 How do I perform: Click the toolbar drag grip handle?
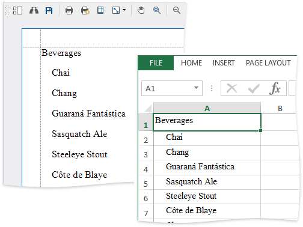tap(7, 10)
